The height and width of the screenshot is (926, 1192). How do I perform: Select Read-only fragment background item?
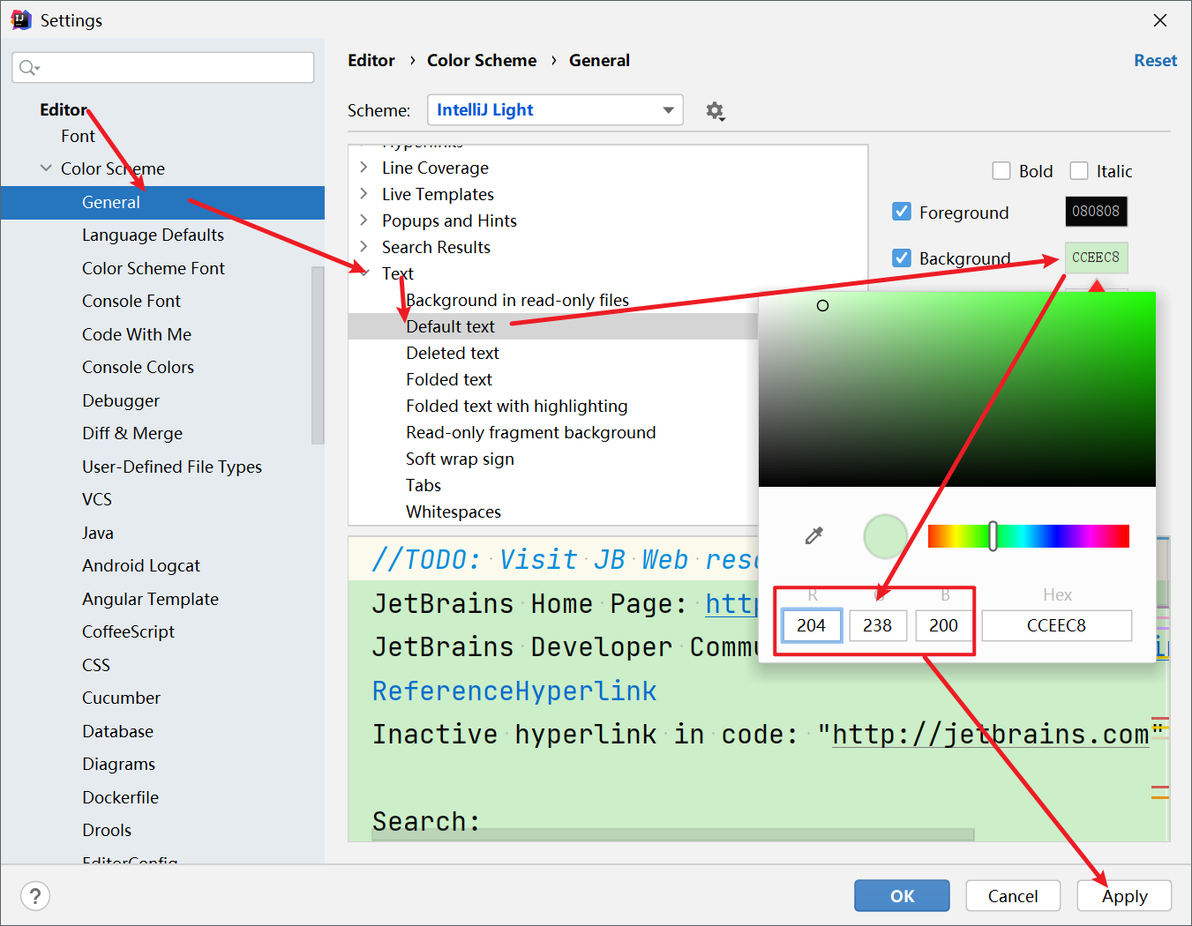tap(531, 432)
